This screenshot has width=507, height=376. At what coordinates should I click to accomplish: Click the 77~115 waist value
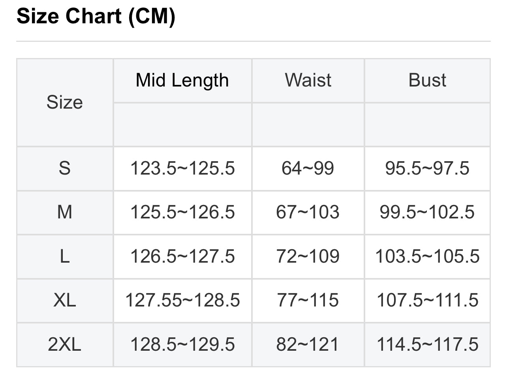[x=308, y=300]
